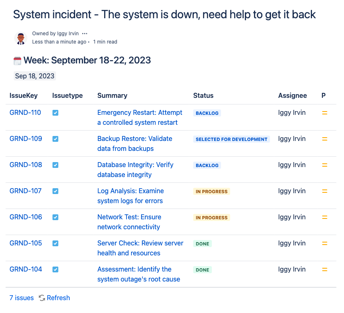Click the Task checkbox icon on GRND-109 row
Viewport: 344px width, 313px height.
pos(55,138)
